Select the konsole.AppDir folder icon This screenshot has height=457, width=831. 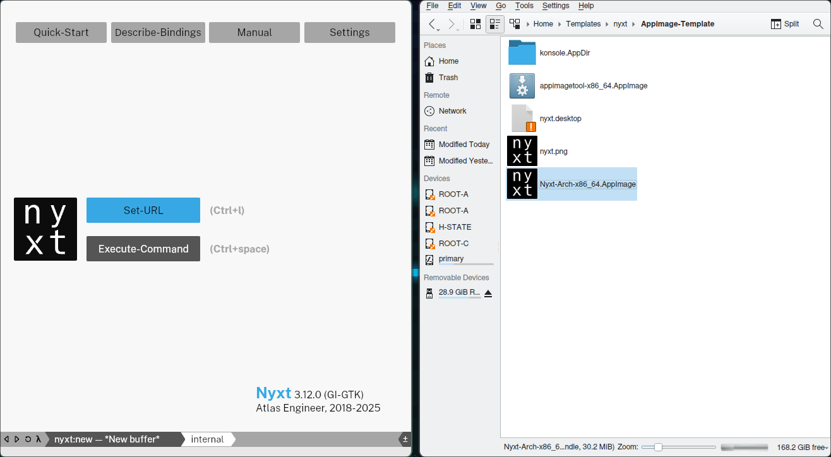pyautogui.click(x=522, y=53)
